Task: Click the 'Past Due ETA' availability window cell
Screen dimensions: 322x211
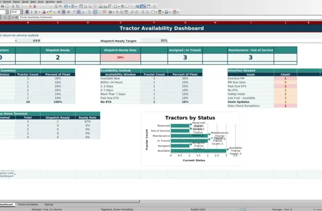Action: click(x=120, y=98)
